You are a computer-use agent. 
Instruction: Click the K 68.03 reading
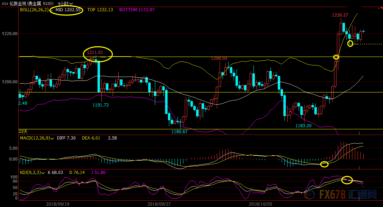pyautogui.click(x=56, y=172)
